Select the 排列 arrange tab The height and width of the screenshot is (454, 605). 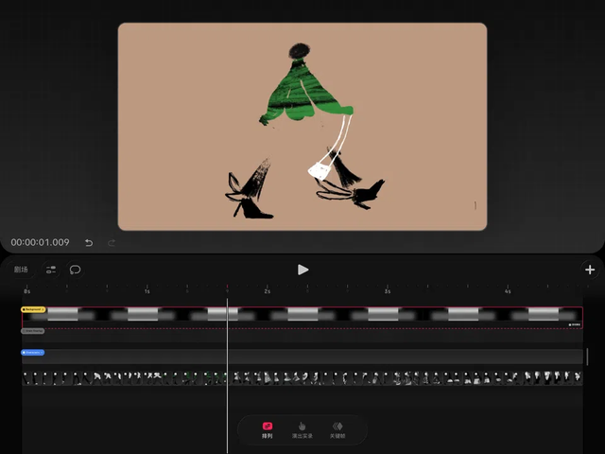pyautogui.click(x=267, y=430)
